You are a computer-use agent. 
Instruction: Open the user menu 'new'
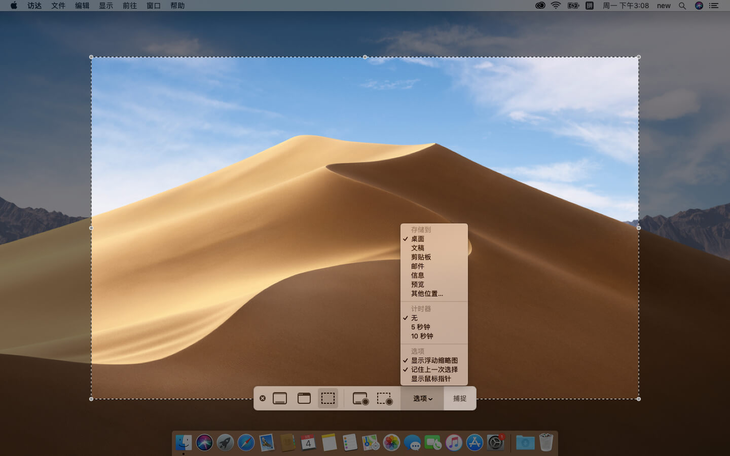pyautogui.click(x=664, y=6)
